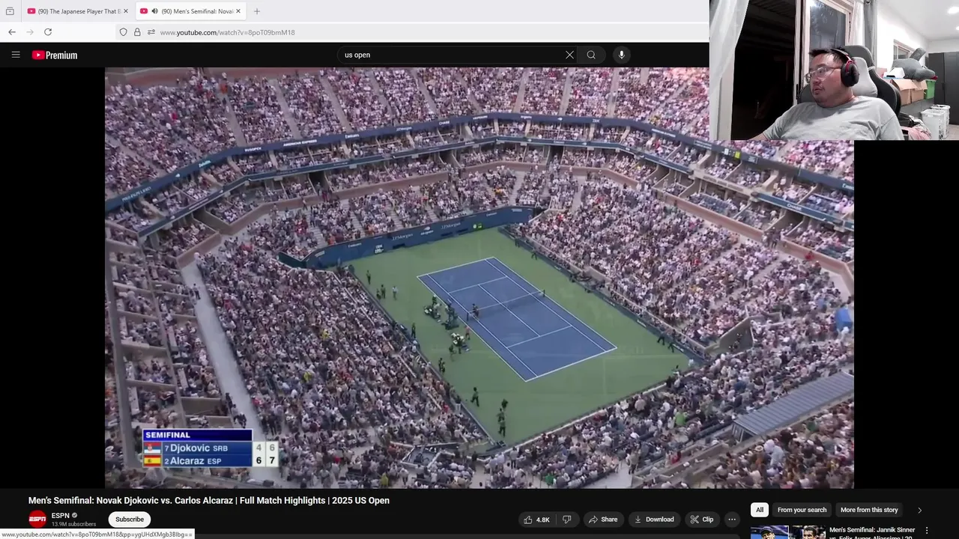The width and height of the screenshot is (959, 539).
Task: Dislike the video with thumbs down
Action: [x=567, y=520]
